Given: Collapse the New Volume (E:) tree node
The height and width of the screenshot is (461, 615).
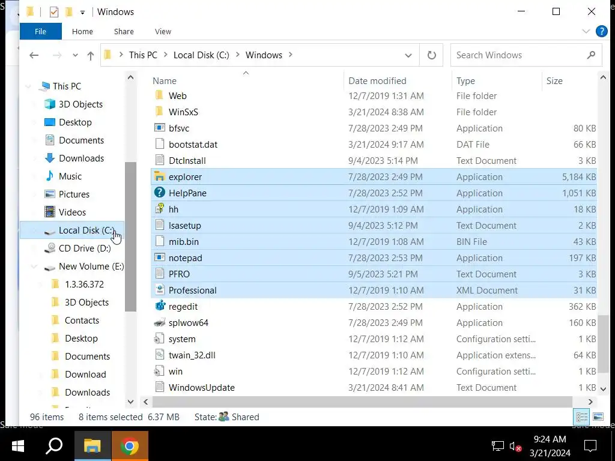Looking at the screenshot, I should click(34, 267).
